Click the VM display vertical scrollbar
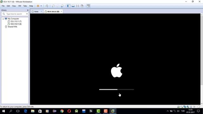Image resolution: width=203 pixels, height=114 pixels. [x=202, y=50]
